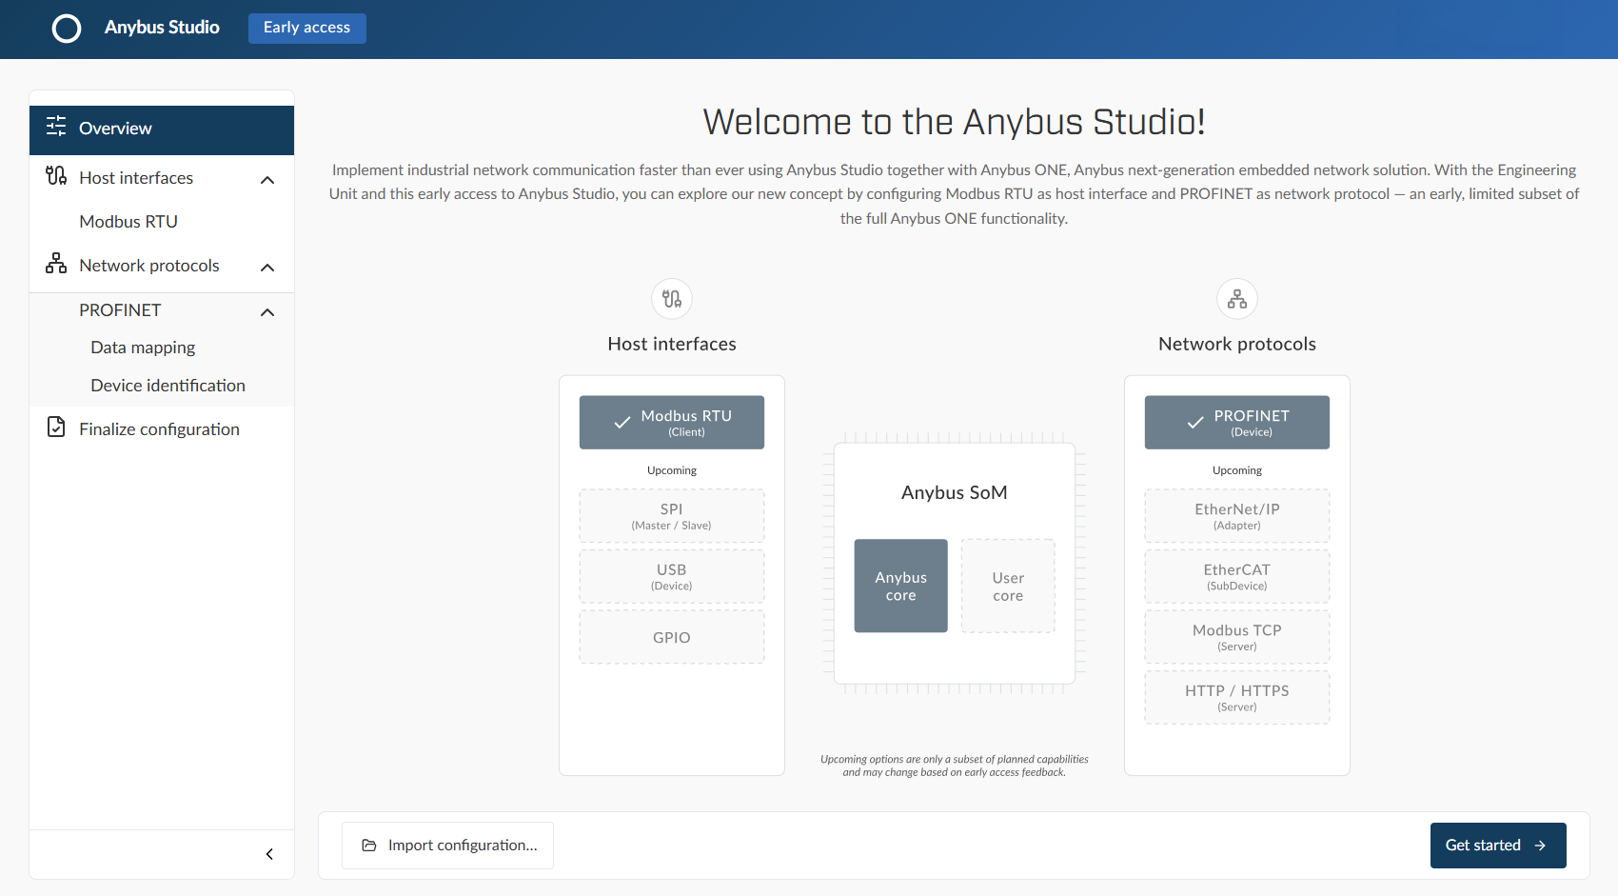Viewport: 1618px width, 896px height.
Task: Collapse the PROFINET subsection
Action: (x=267, y=312)
